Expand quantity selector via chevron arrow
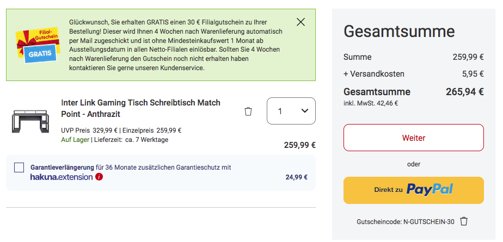503x242 pixels. click(305, 110)
